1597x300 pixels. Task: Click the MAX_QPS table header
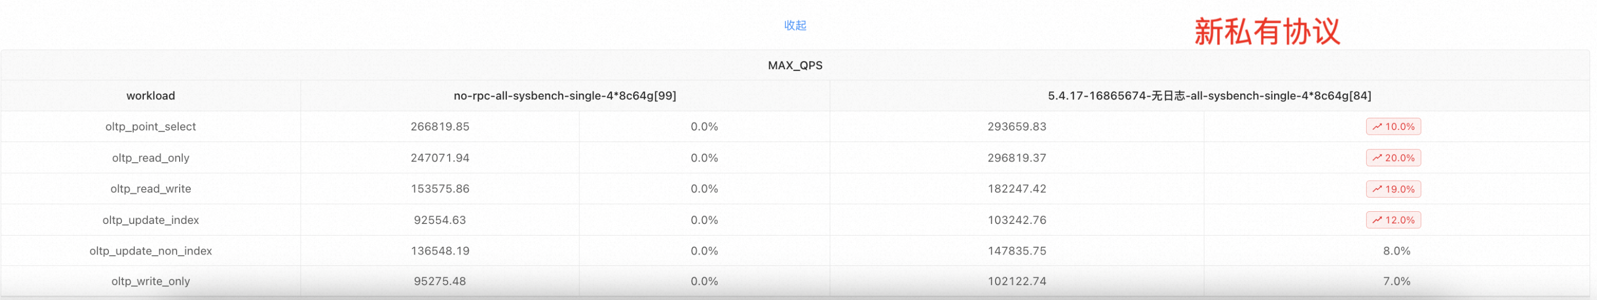coord(795,65)
